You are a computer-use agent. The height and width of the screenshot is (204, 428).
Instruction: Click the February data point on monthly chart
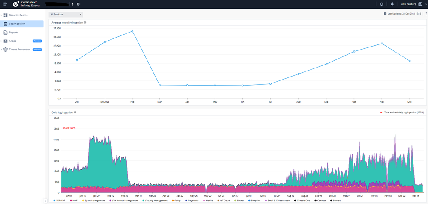pyautogui.click(x=132, y=31)
